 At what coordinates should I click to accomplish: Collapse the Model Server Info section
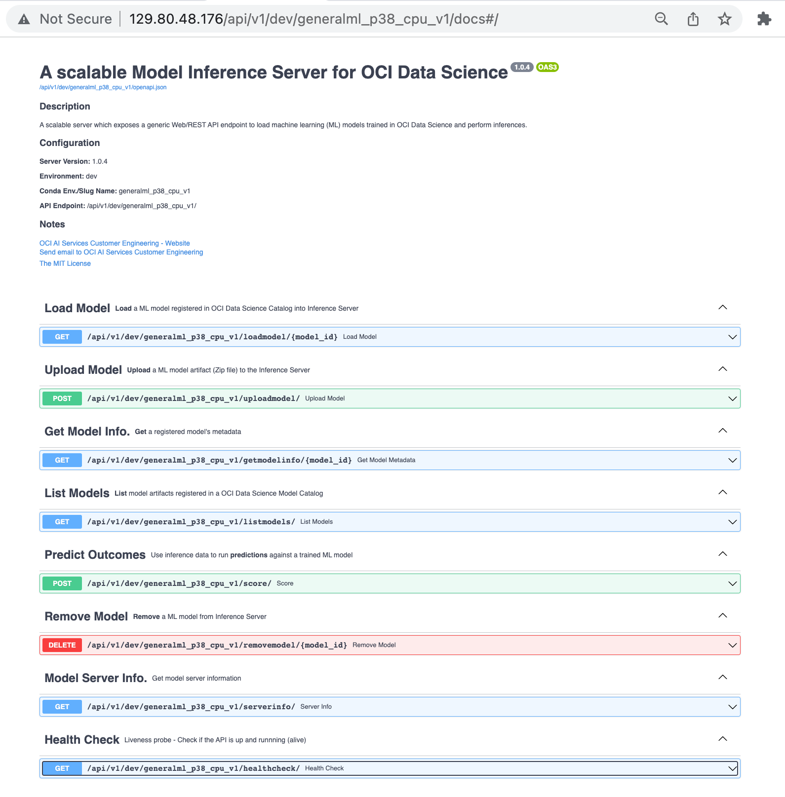(x=723, y=678)
